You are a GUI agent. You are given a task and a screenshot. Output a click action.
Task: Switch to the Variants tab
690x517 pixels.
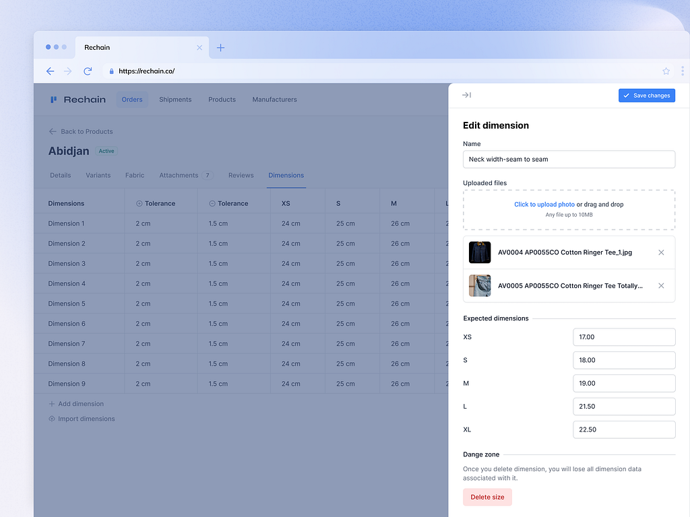[98, 174]
